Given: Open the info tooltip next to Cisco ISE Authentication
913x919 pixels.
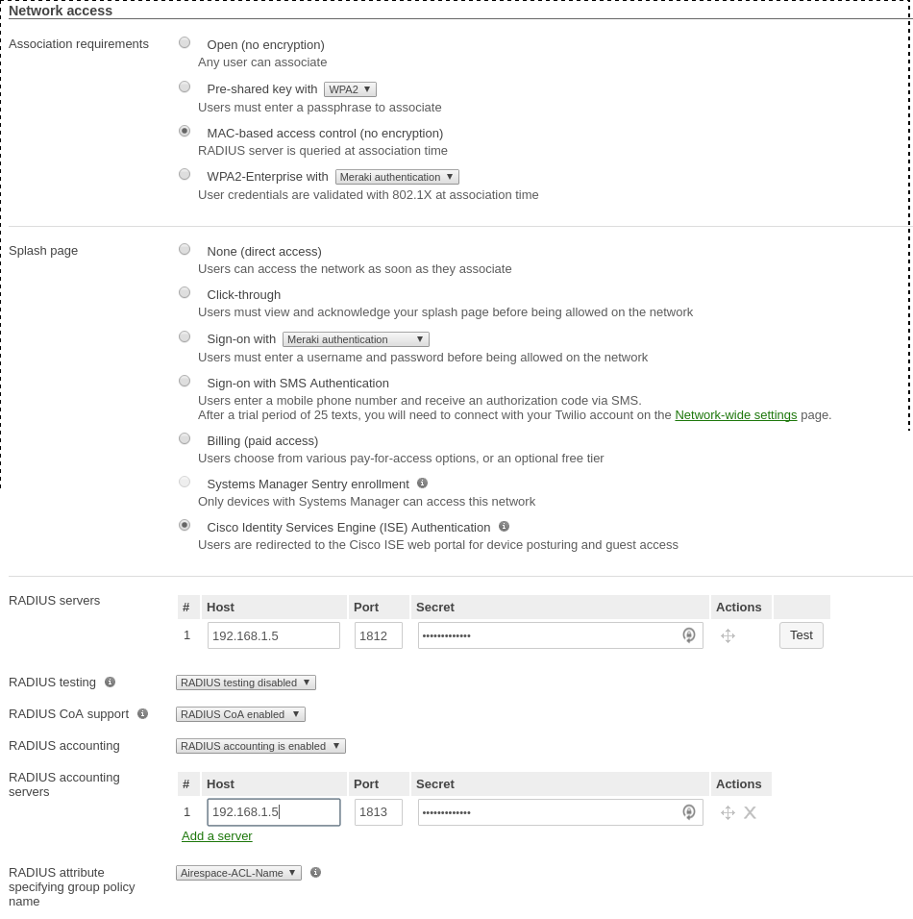Looking at the screenshot, I should coord(505,526).
